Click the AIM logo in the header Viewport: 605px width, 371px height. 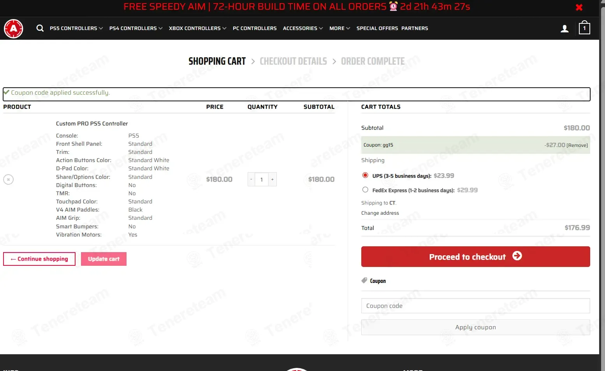14,28
